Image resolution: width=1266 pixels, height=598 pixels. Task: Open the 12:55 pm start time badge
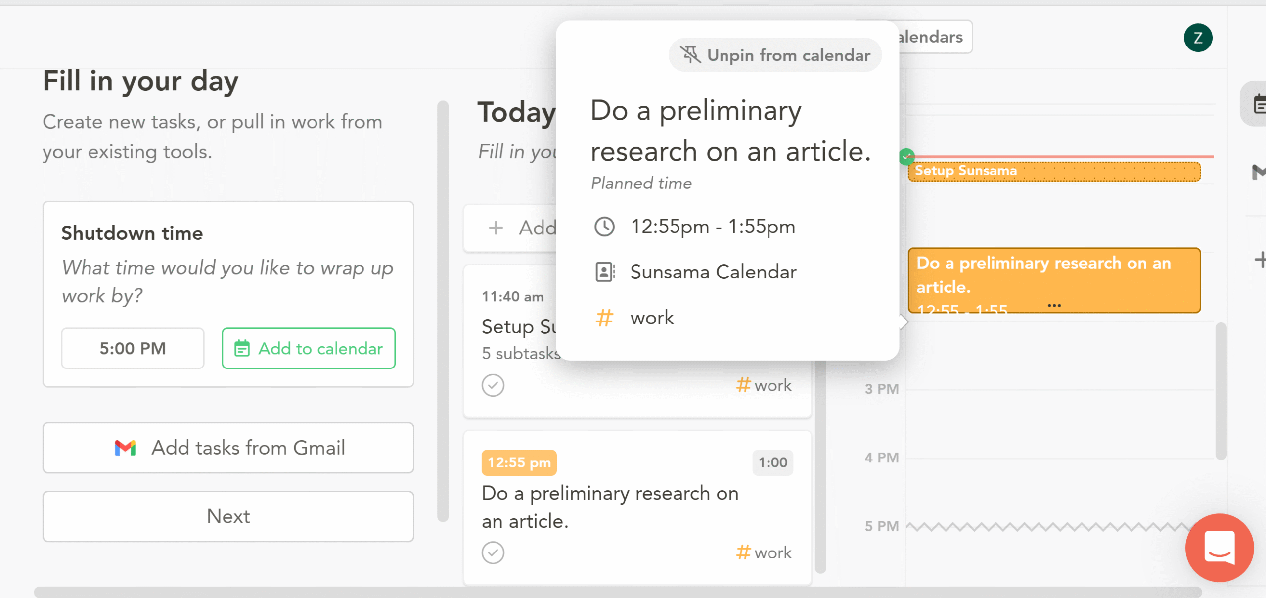tap(519, 462)
